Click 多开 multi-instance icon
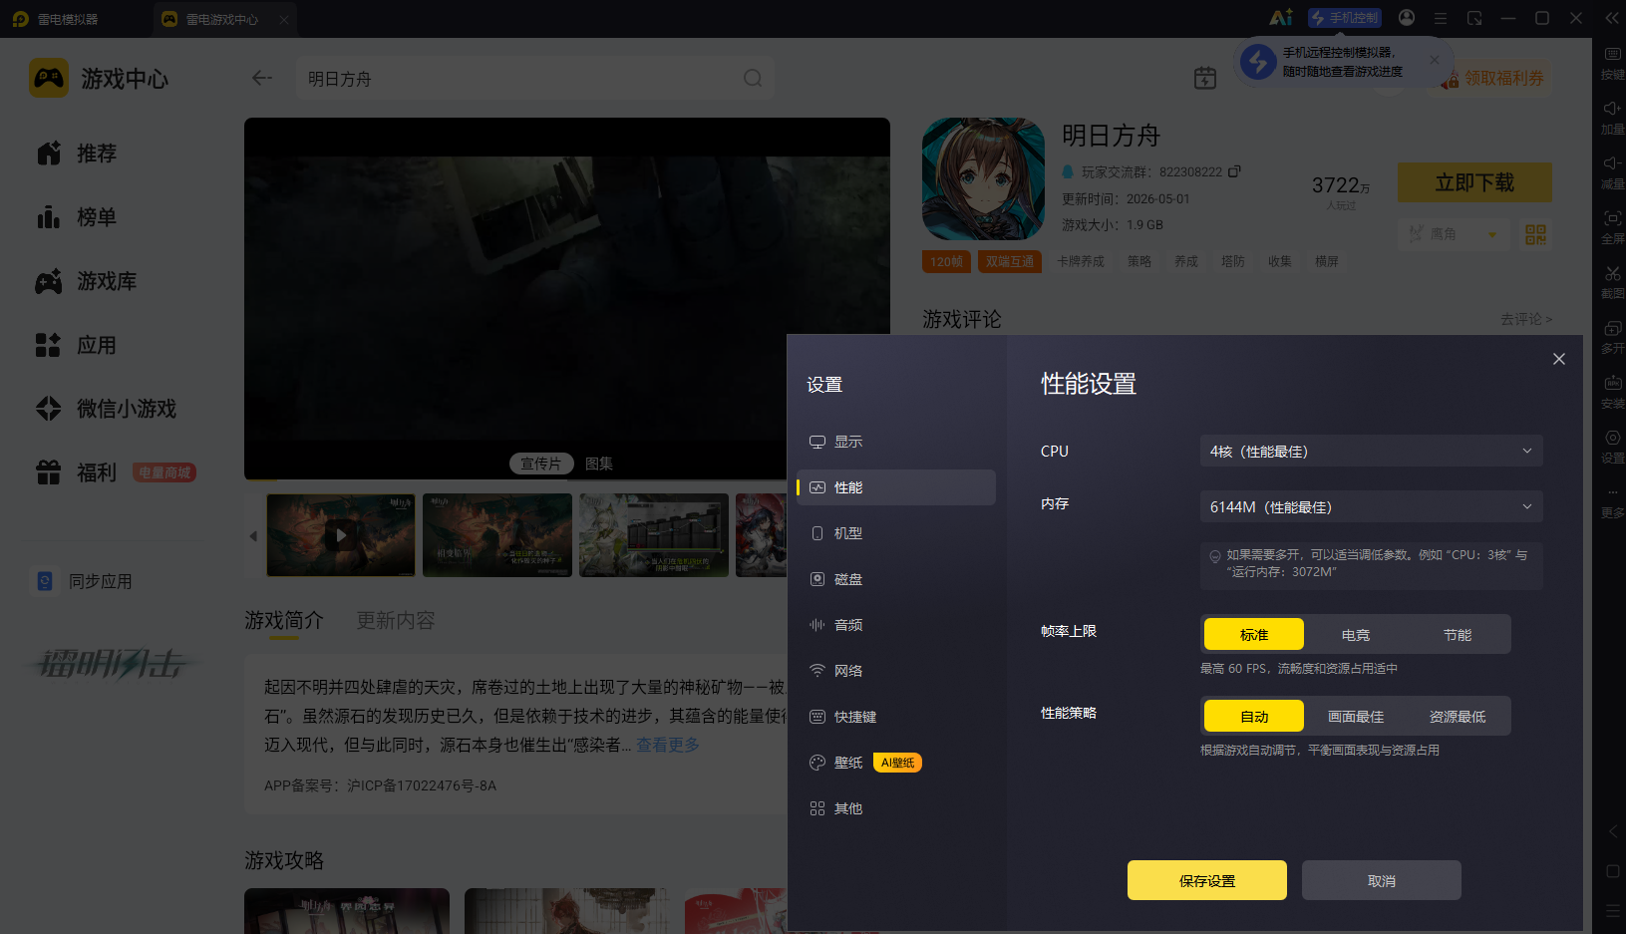Image resolution: width=1626 pixels, height=934 pixels. 1612,337
